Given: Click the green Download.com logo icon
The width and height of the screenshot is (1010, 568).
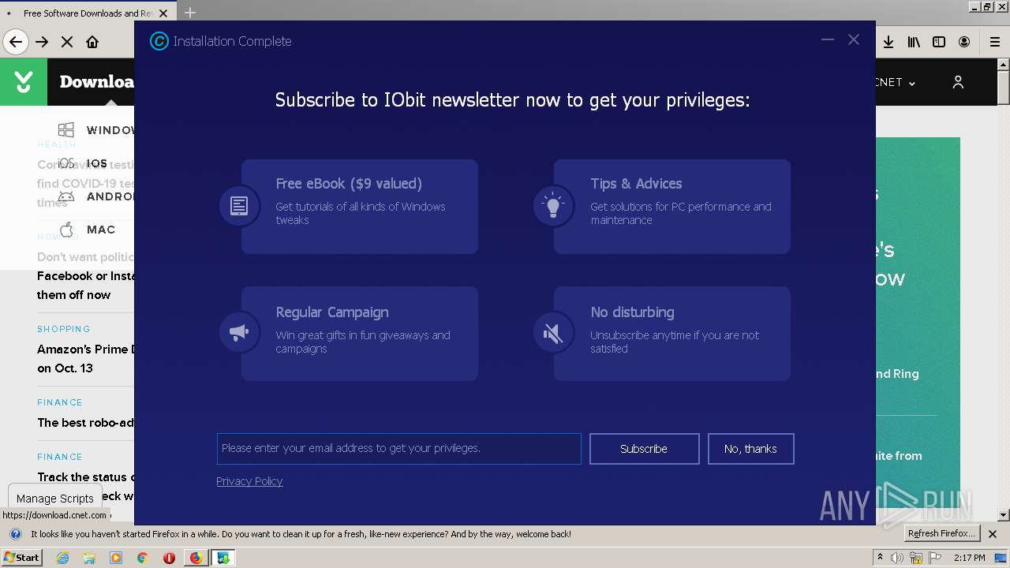Looking at the screenshot, I should [x=24, y=82].
